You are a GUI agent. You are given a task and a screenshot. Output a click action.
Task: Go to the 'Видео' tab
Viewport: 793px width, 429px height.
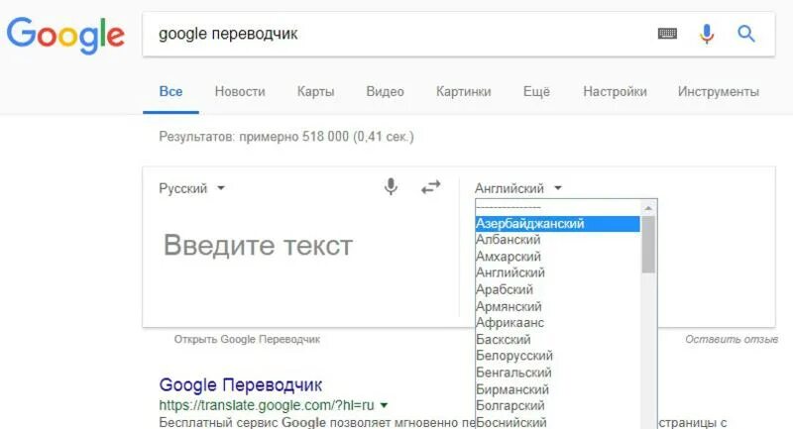385,91
